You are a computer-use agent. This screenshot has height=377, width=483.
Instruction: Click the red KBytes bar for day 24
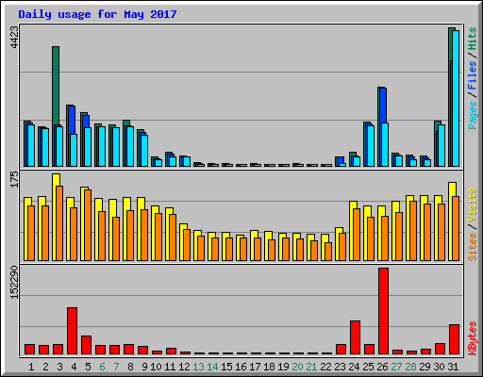tap(355, 337)
